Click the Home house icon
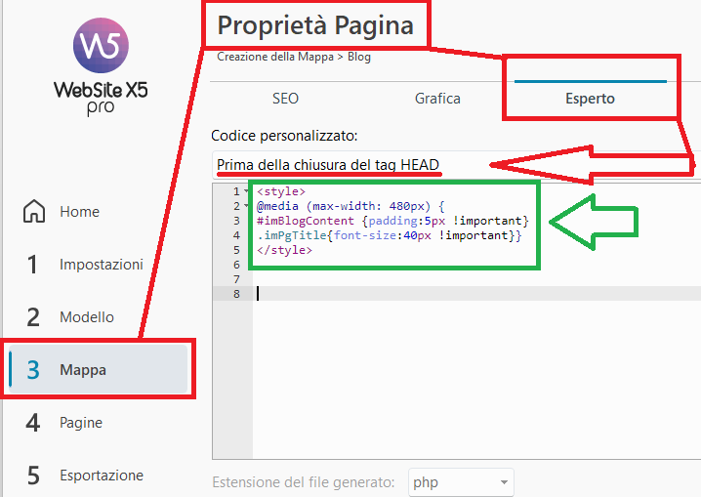 34,212
